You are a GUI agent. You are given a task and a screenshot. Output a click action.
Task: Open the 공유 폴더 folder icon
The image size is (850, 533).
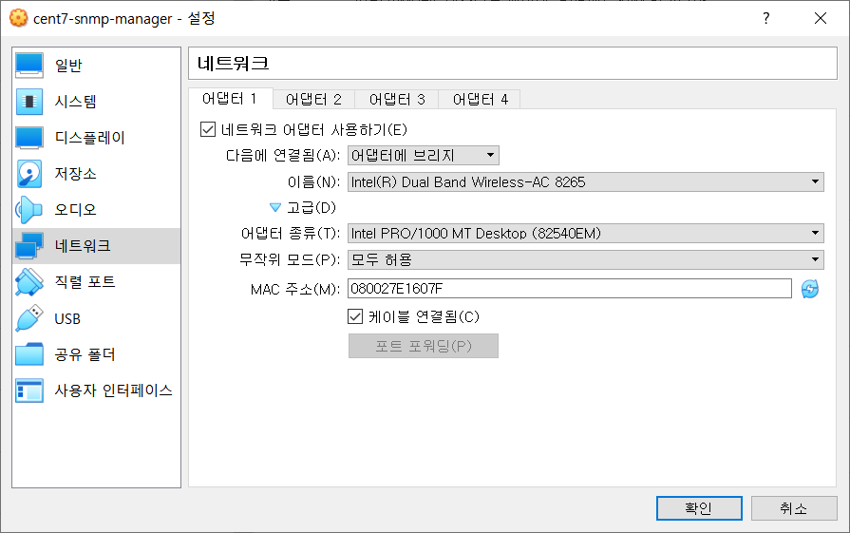(x=29, y=354)
